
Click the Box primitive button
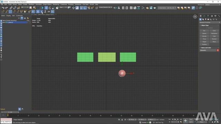point(204,31)
